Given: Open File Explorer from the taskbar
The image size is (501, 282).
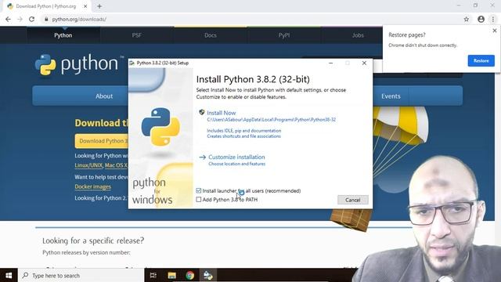Looking at the screenshot, I should click(172, 275).
